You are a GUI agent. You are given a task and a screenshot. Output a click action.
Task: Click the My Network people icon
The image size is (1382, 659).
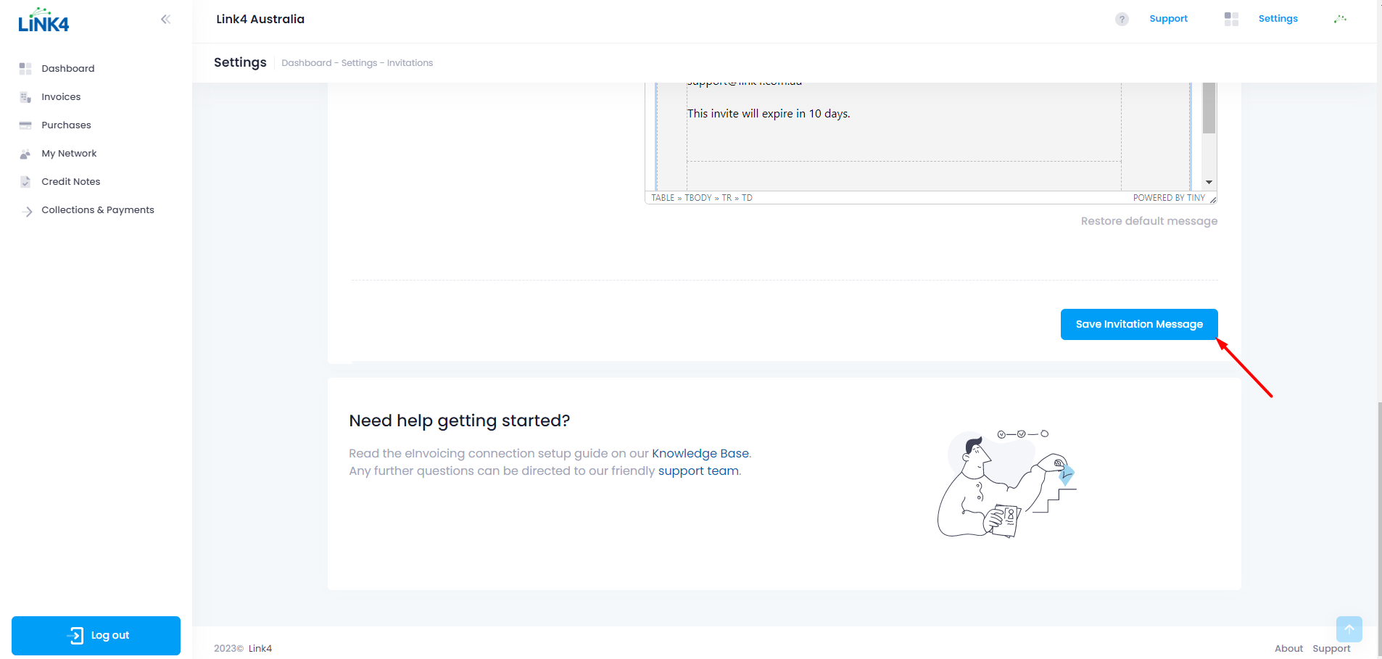(25, 154)
